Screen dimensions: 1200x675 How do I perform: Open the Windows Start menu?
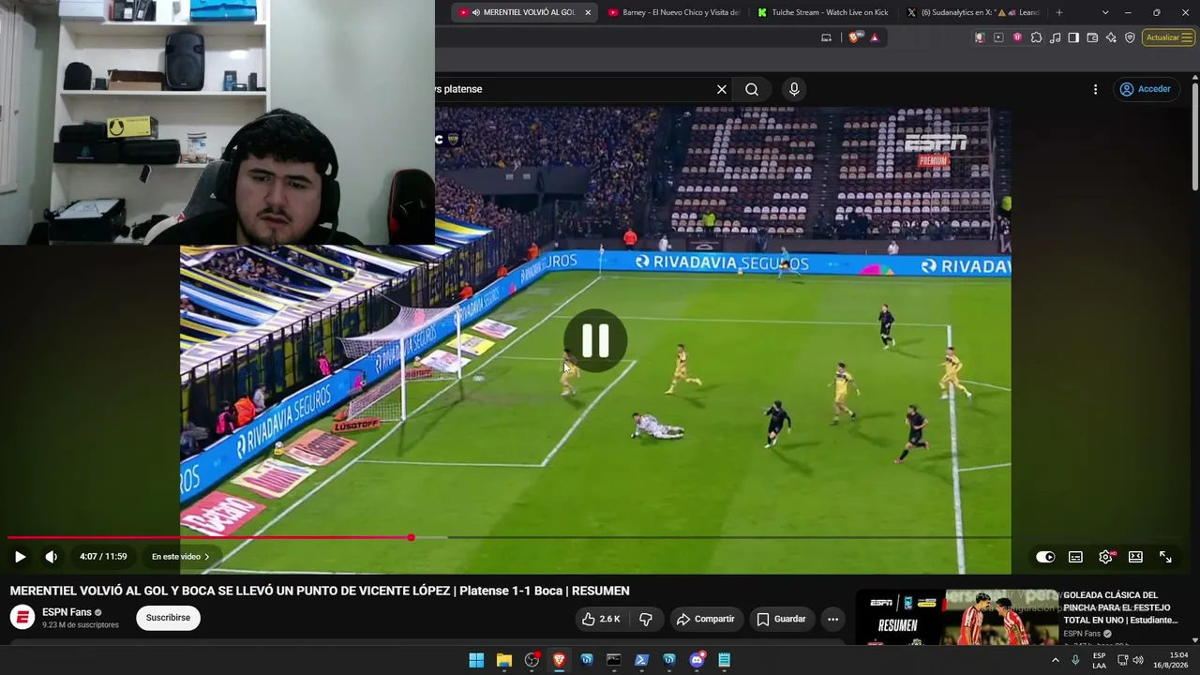click(476, 660)
